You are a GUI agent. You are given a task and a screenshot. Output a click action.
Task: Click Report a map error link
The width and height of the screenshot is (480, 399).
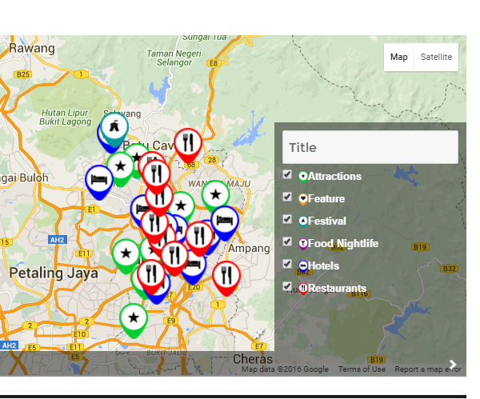point(428,369)
